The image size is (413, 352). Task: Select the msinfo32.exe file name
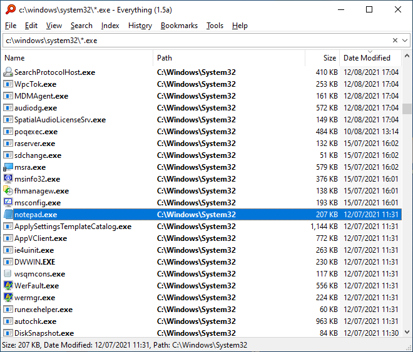pyautogui.click(x=37, y=179)
